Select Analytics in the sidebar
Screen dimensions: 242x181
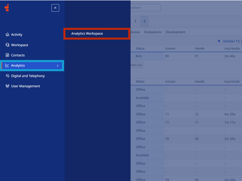click(x=32, y=66)
